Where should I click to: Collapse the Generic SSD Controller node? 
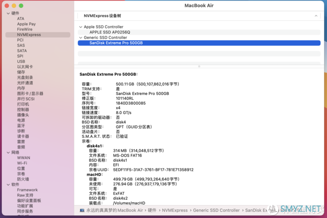(81, 37)
